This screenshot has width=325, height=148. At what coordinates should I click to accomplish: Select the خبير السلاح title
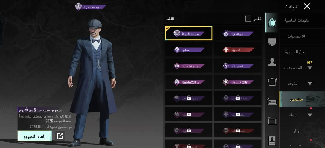tap(238, 34)
